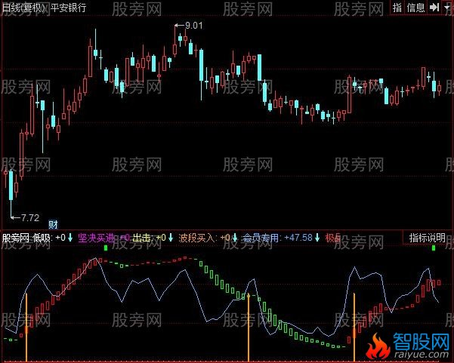Click the 7.72 low price label

click(30, 217)
